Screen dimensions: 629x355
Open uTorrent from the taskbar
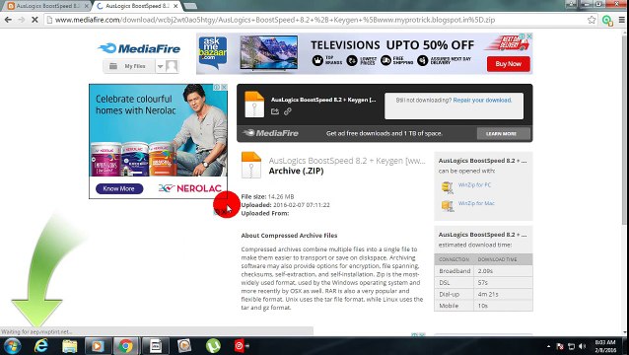(213, 346)
